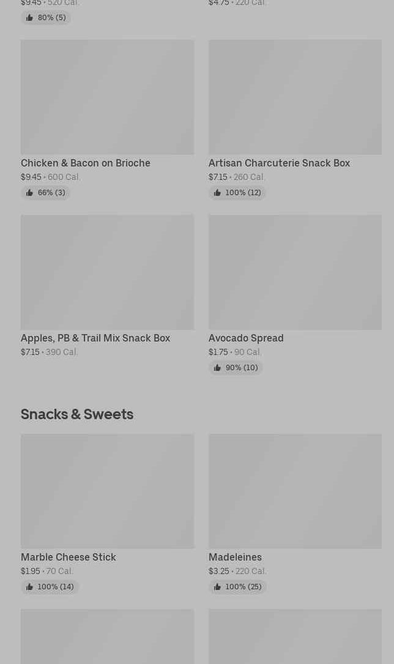This screenshot has height=664, width=394.
Task: Open the Madeleines item photo
Action: tap(295, 491)
